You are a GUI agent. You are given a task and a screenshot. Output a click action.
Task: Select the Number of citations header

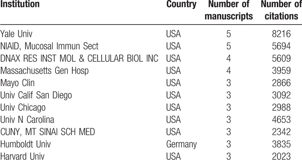point(281,10)
